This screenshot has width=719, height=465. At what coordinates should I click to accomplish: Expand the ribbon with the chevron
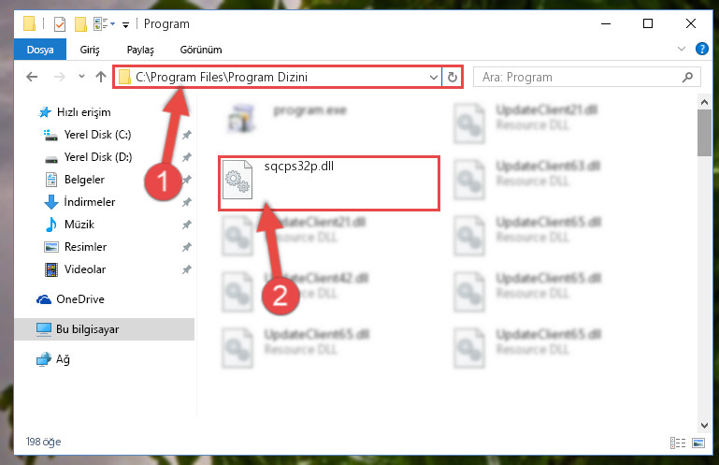(682, 49)
